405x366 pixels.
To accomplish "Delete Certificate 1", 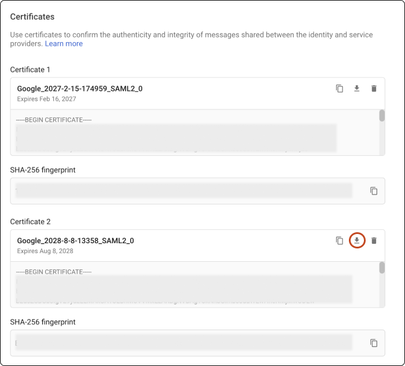I will pyautogui.click(x=374, y=89).
